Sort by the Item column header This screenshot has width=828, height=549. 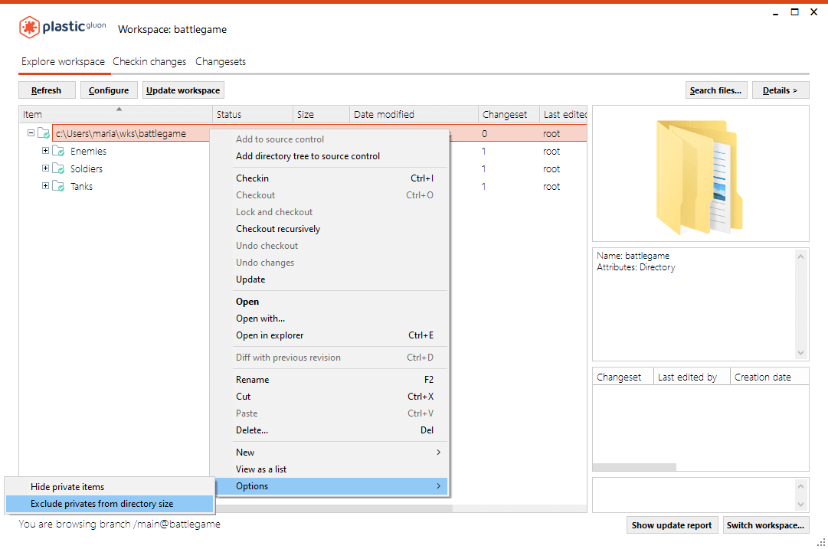116,115
